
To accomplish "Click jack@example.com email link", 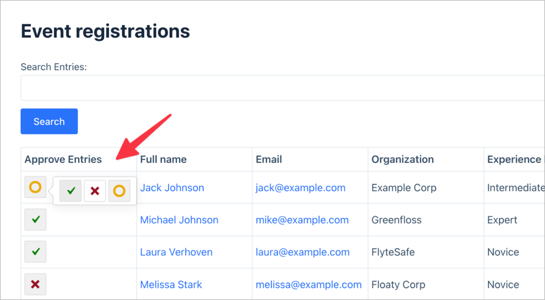I will [x=300, y=188].
